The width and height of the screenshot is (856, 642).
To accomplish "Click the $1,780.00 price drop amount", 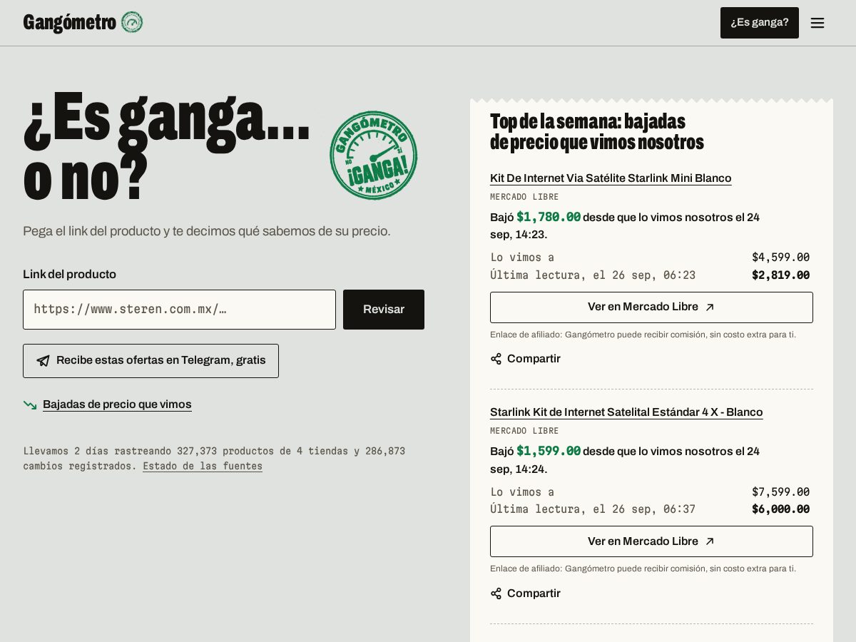I will (x=549, y=217).
